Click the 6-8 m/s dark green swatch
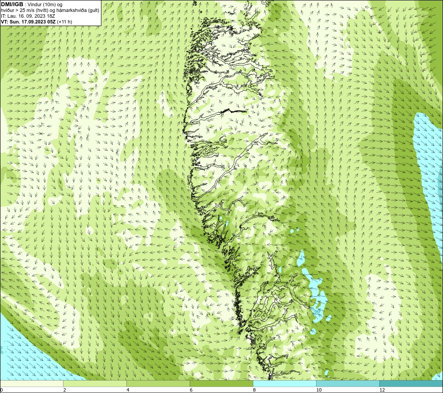The height and width of the screenshot is (393, 443). click(221, 383)
